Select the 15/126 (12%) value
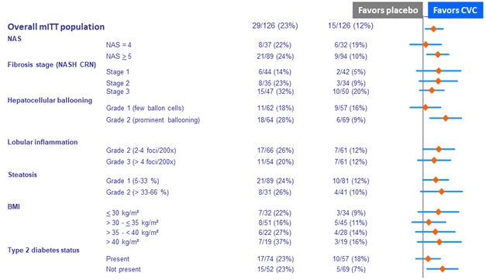486x280 pixels. click(x=350, y=26)
